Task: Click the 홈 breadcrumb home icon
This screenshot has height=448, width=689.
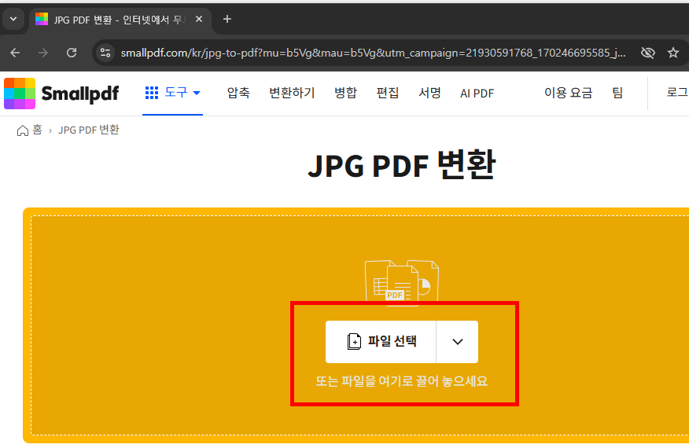Action: pyautogui.click(x=22, y=130)
